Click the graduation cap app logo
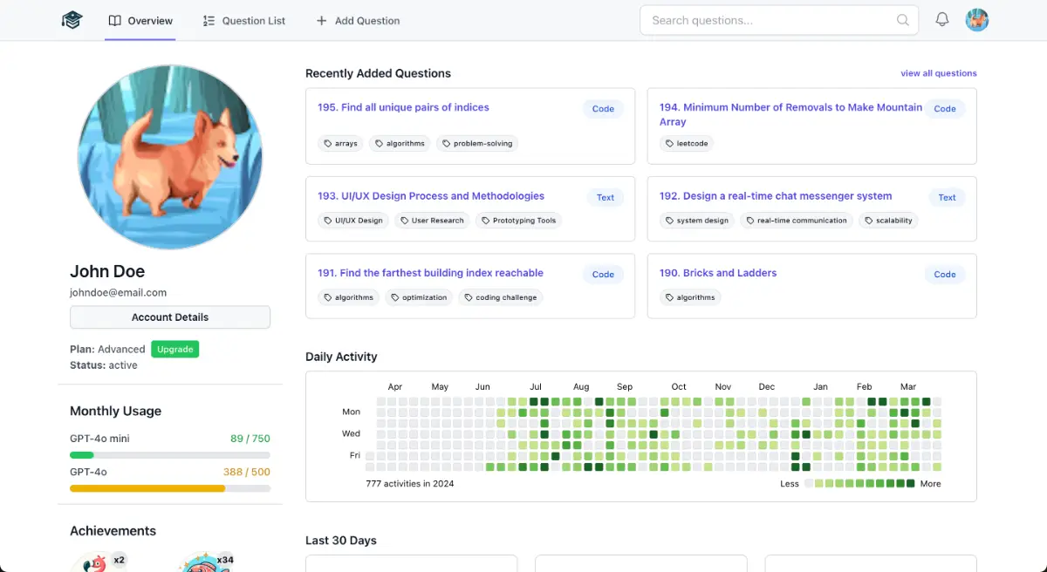The width and height of the screenshot is (1047, 572). 72,20
